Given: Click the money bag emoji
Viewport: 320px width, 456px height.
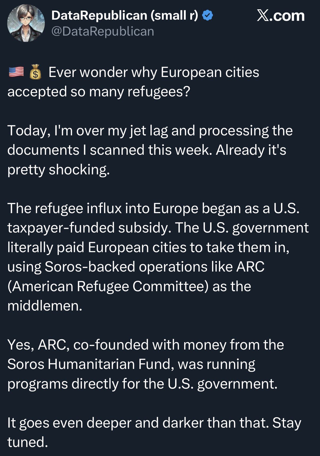Looking at the screenshot, I should click(x=36, y=72).
